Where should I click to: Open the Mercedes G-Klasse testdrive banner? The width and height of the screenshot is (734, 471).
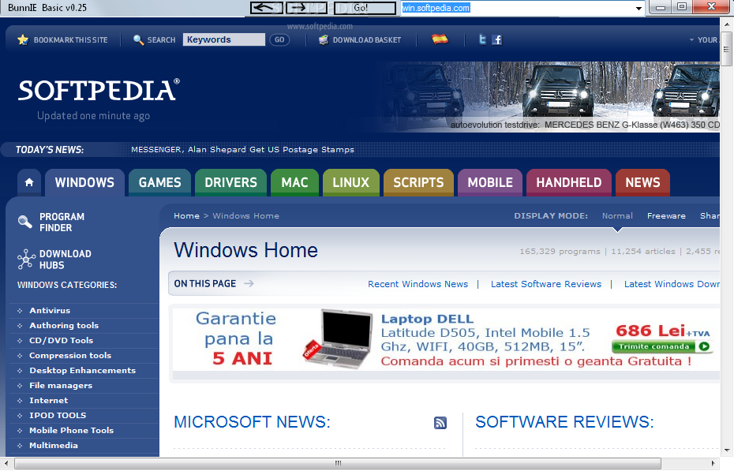548,97
